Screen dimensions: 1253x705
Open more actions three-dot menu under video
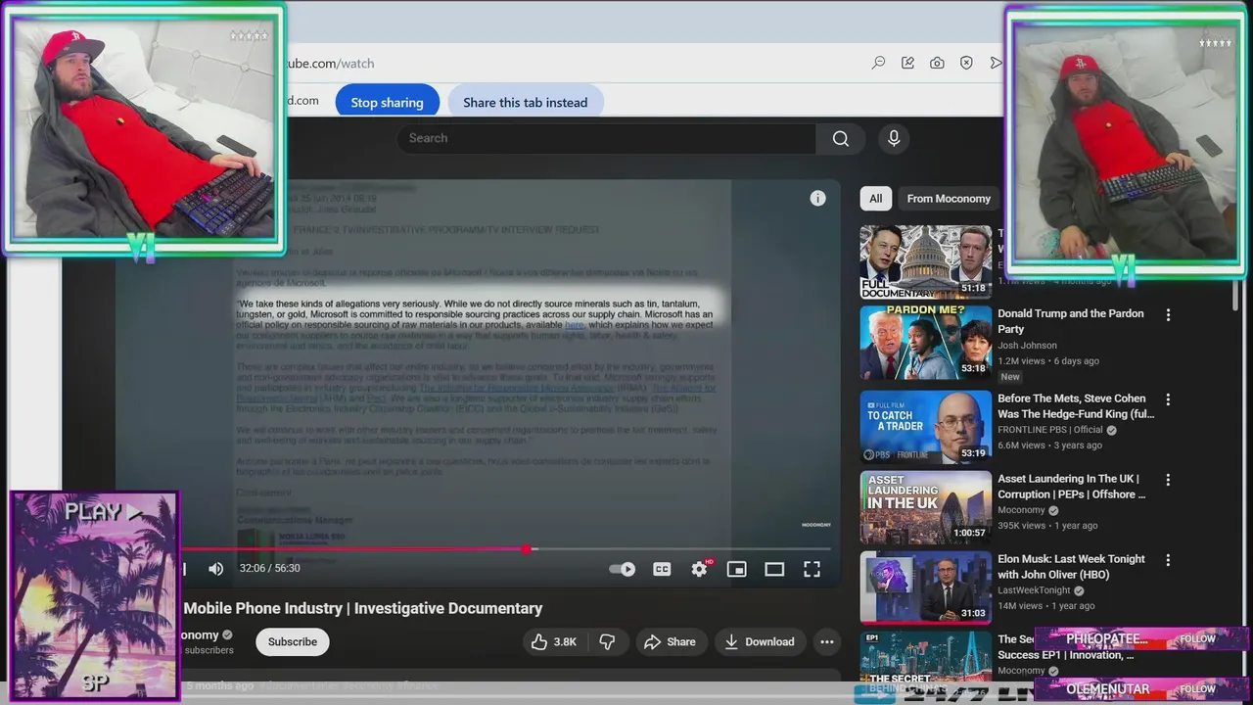click(x=826, y=641)
